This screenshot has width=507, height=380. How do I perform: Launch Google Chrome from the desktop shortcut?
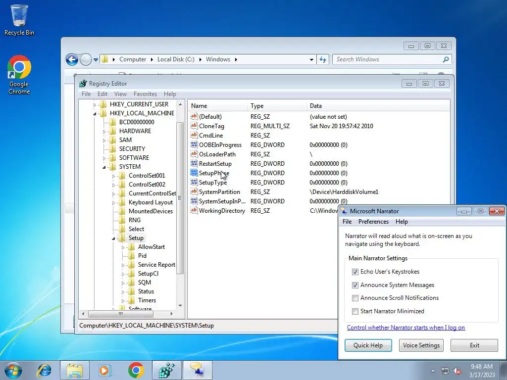(x=19, y=74)
